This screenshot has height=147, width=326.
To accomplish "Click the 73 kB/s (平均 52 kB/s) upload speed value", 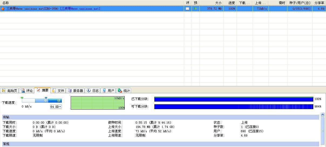I will pyautogui.click(x=153, y=131).
